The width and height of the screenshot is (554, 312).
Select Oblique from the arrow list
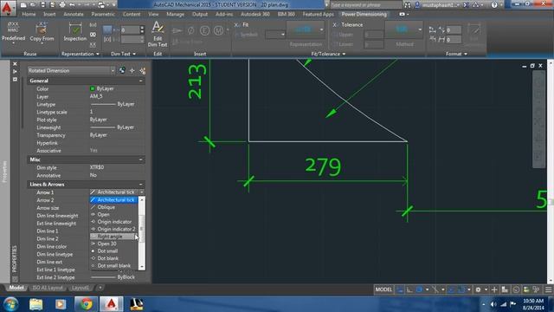point(113,207)
